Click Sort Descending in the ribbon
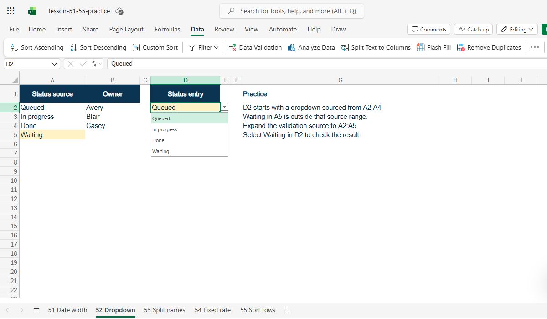 point(98,47)
